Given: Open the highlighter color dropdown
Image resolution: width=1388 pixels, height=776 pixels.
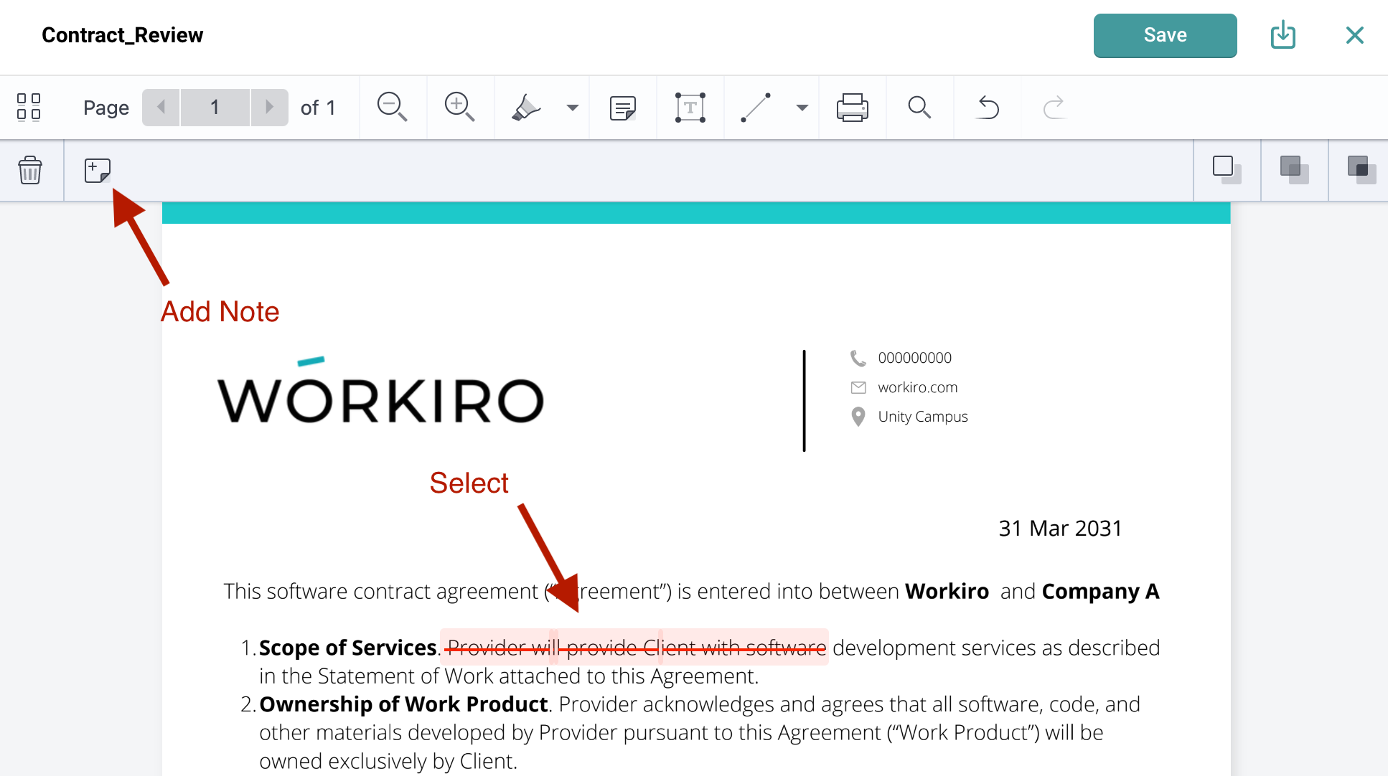Looking at the screenshot, I should tap(571, 108).
